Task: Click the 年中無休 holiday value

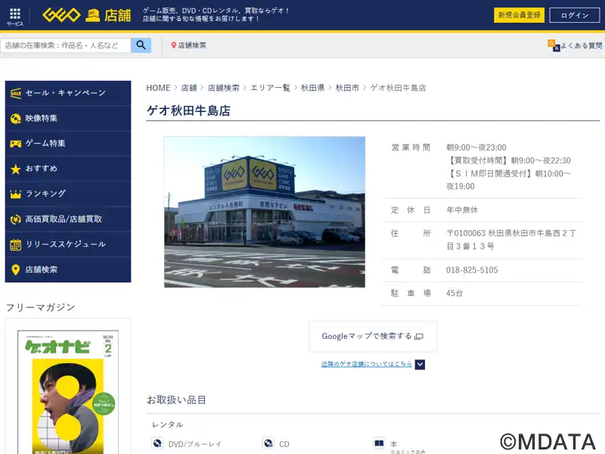Action: [462, 210]
